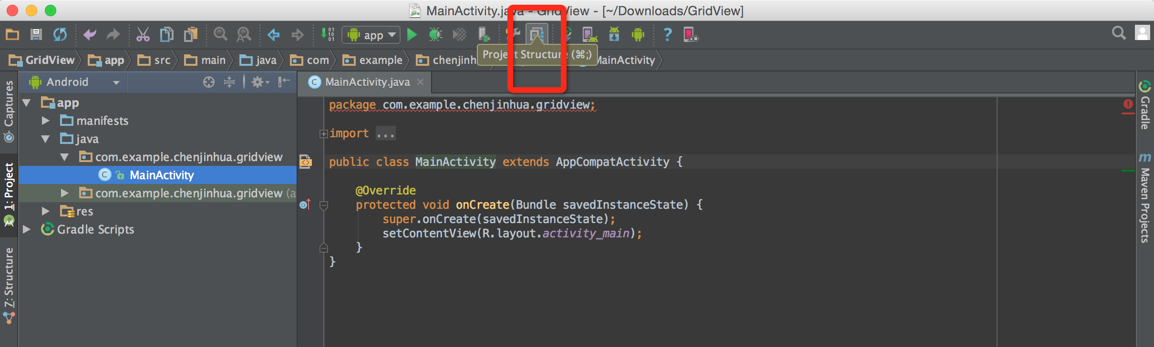Click the package declaration line in the editor

coord(462,105)
